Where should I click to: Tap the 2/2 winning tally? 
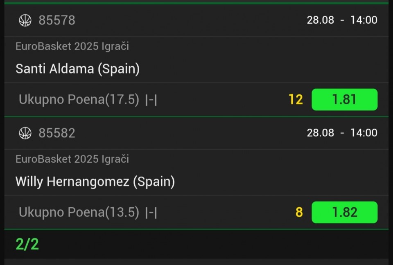[x=27, y=244]
